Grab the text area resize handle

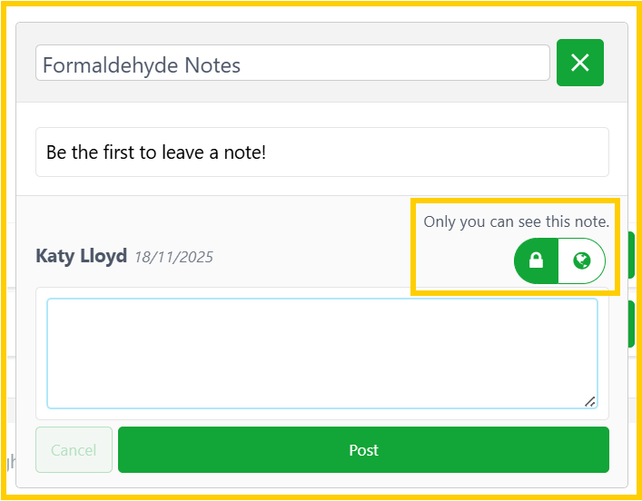tap(589, 400)
